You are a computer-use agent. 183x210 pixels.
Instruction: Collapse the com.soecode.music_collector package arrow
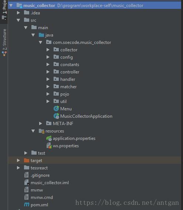pyautogui.click(x=41, y=42)
